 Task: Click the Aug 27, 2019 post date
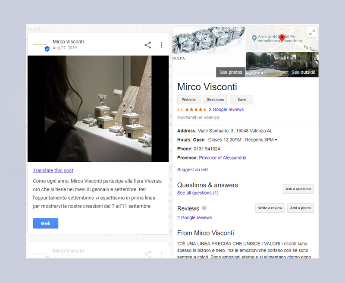click(x=65, y=48)
